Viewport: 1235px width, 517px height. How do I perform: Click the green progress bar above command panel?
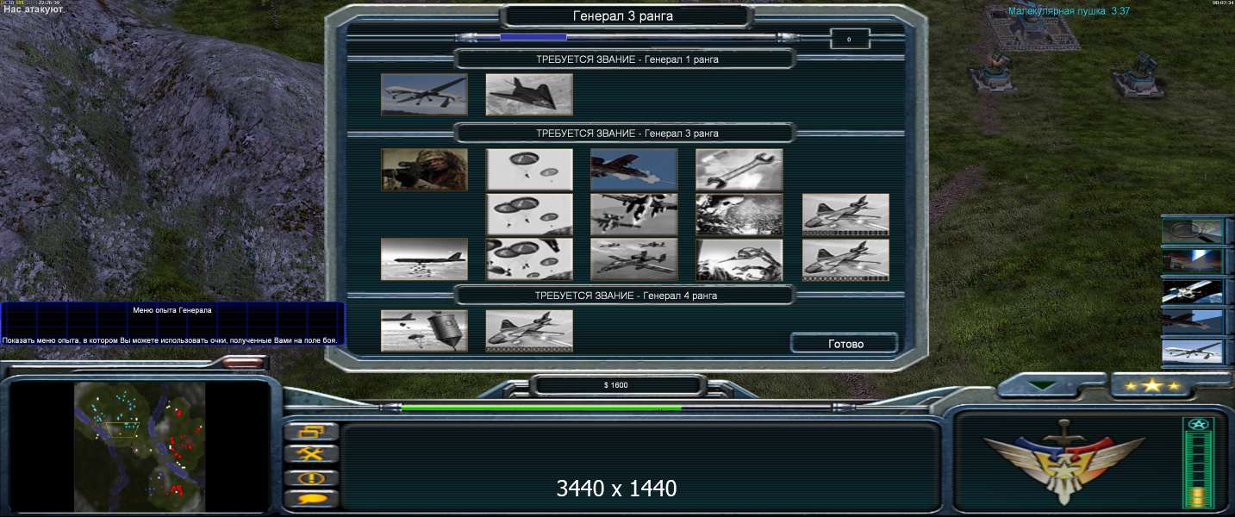541,408
